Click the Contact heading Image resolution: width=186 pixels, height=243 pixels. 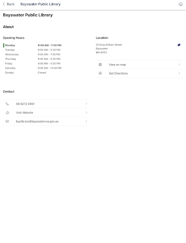tap(9, 92)
